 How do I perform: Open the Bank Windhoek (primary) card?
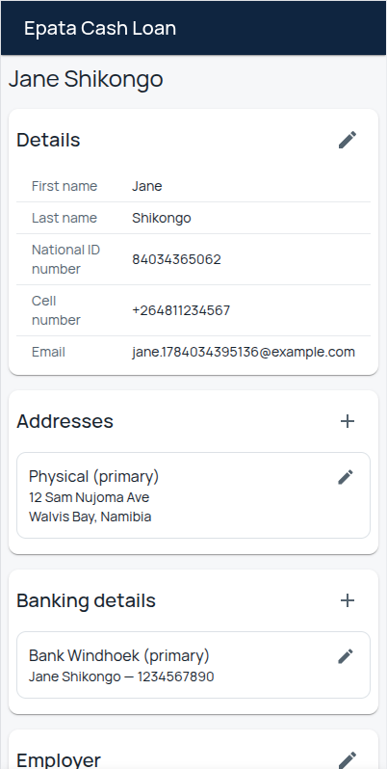click(193, 665)
